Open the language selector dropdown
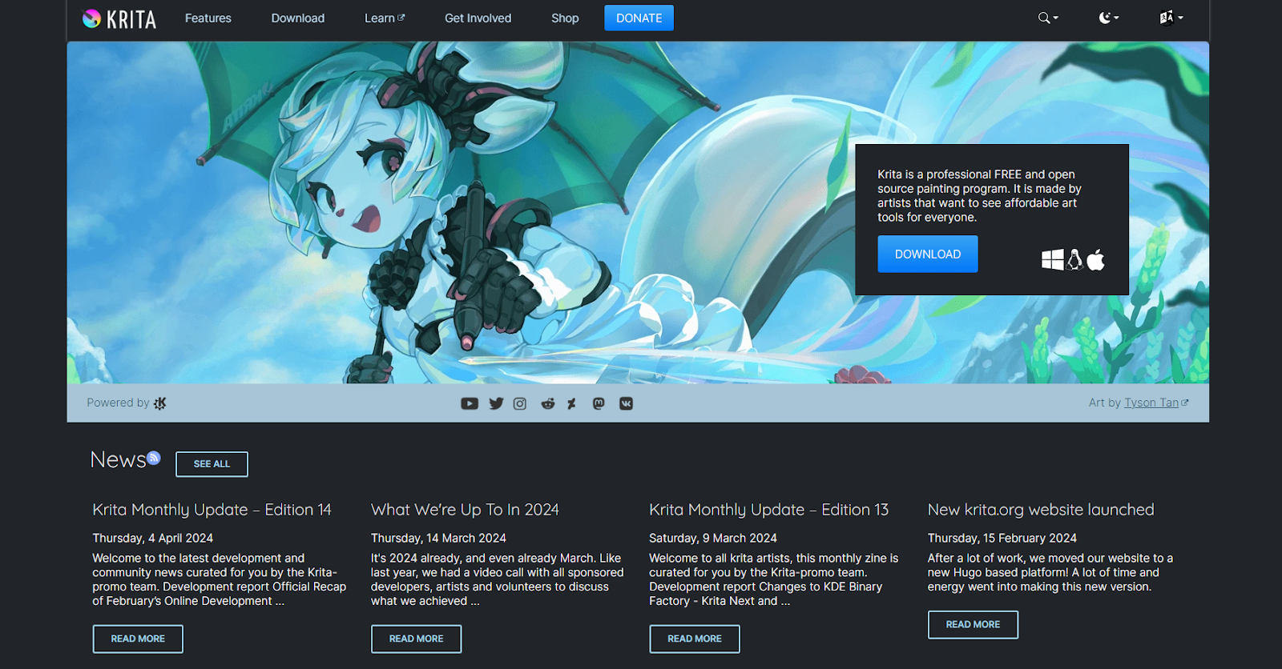 1171,18
